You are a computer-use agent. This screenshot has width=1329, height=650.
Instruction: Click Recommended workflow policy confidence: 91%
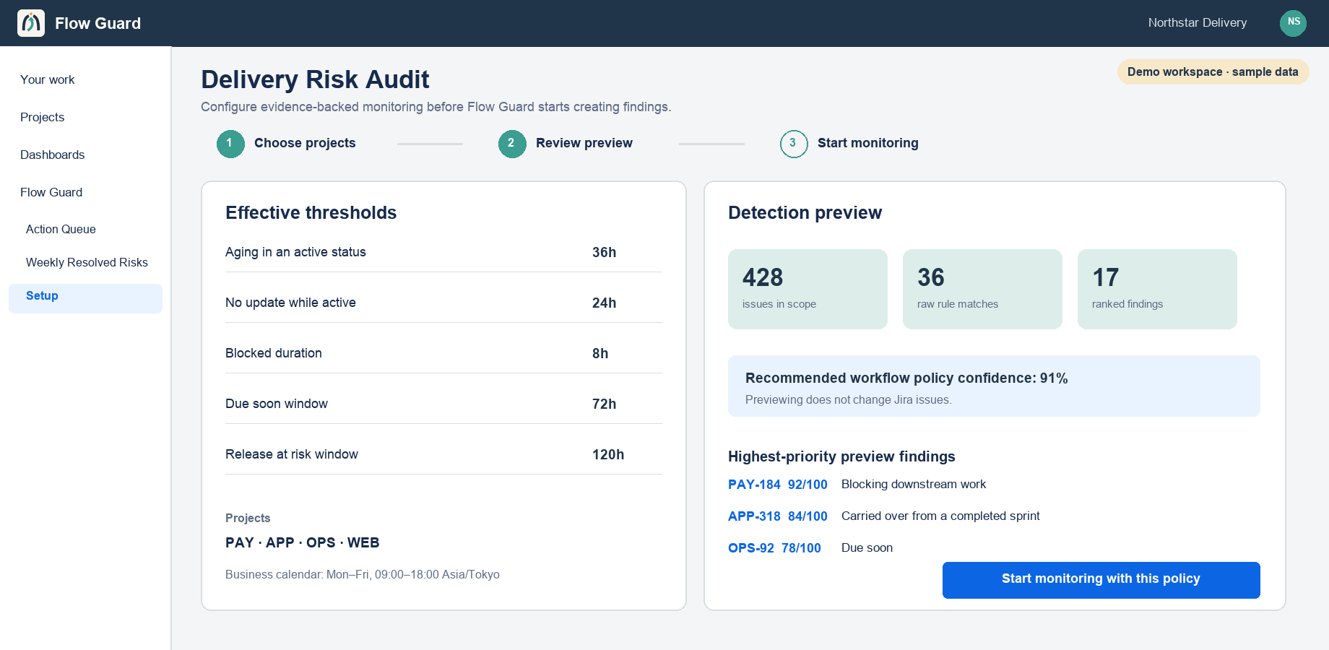point(906,378)
